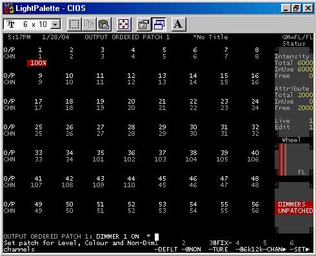The image size is (316, 256).
Task: Click the red 100% level indicator
Action: [x=37, y=63]
